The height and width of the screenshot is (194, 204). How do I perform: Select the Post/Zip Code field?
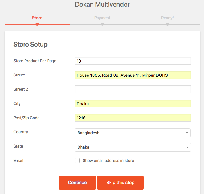[133, 118]
